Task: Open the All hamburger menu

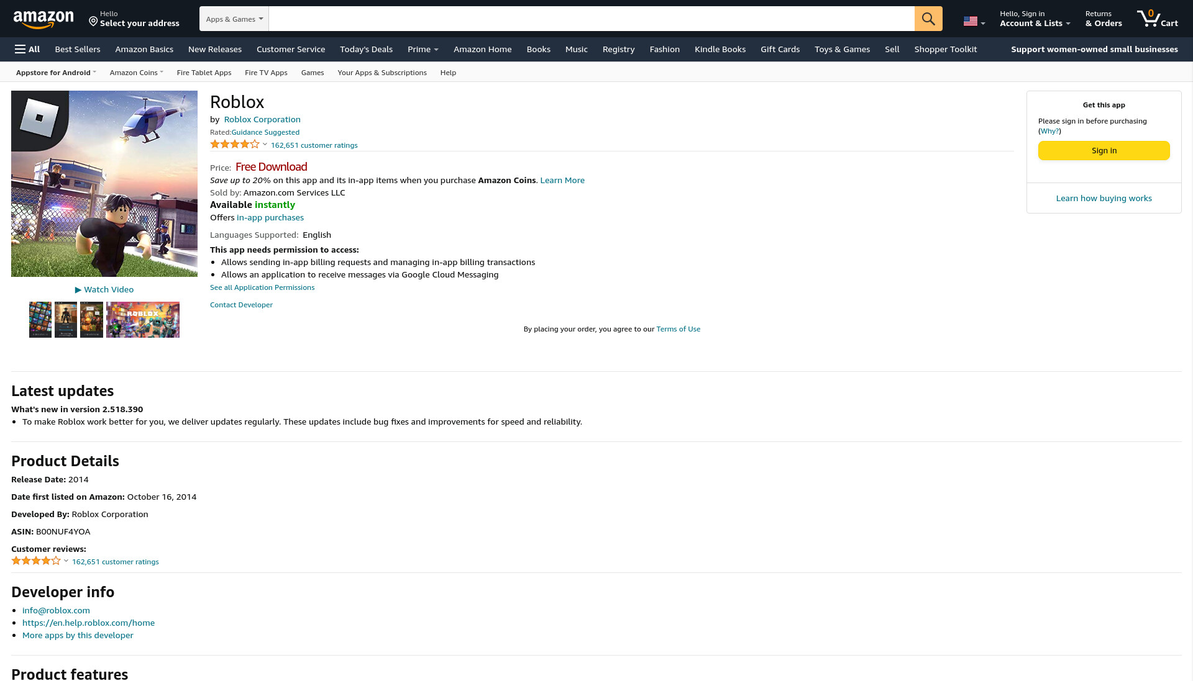Action: (x=27, y=49)
